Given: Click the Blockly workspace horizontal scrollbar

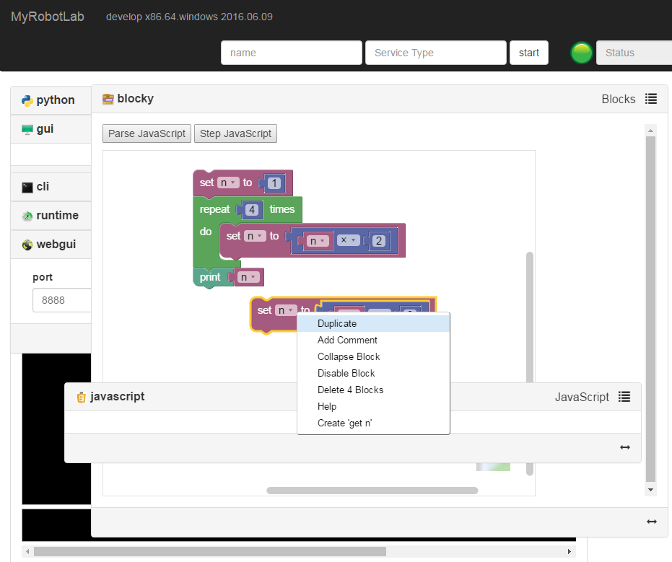Looking at the screenshot, I should point(372,491).
